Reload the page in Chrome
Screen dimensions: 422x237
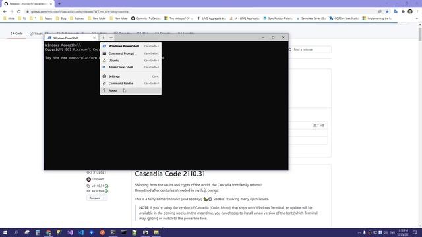click(19, 11)
